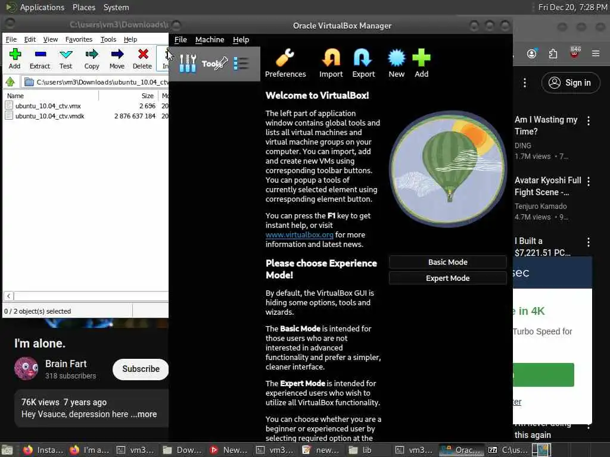Open the Applications menu in top panel
This screenshot has height=457, width=610.
pyautogui.click(x=42, y=7)
